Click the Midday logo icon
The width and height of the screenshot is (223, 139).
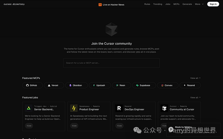click(x=171, y=129)
